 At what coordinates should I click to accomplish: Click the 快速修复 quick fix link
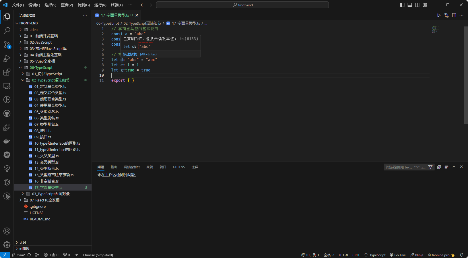[131, 54]
